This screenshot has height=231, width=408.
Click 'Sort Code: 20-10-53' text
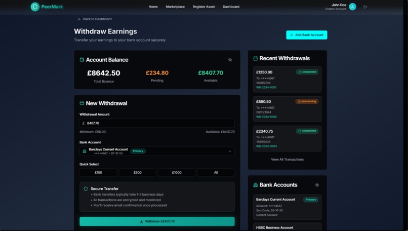269,210
